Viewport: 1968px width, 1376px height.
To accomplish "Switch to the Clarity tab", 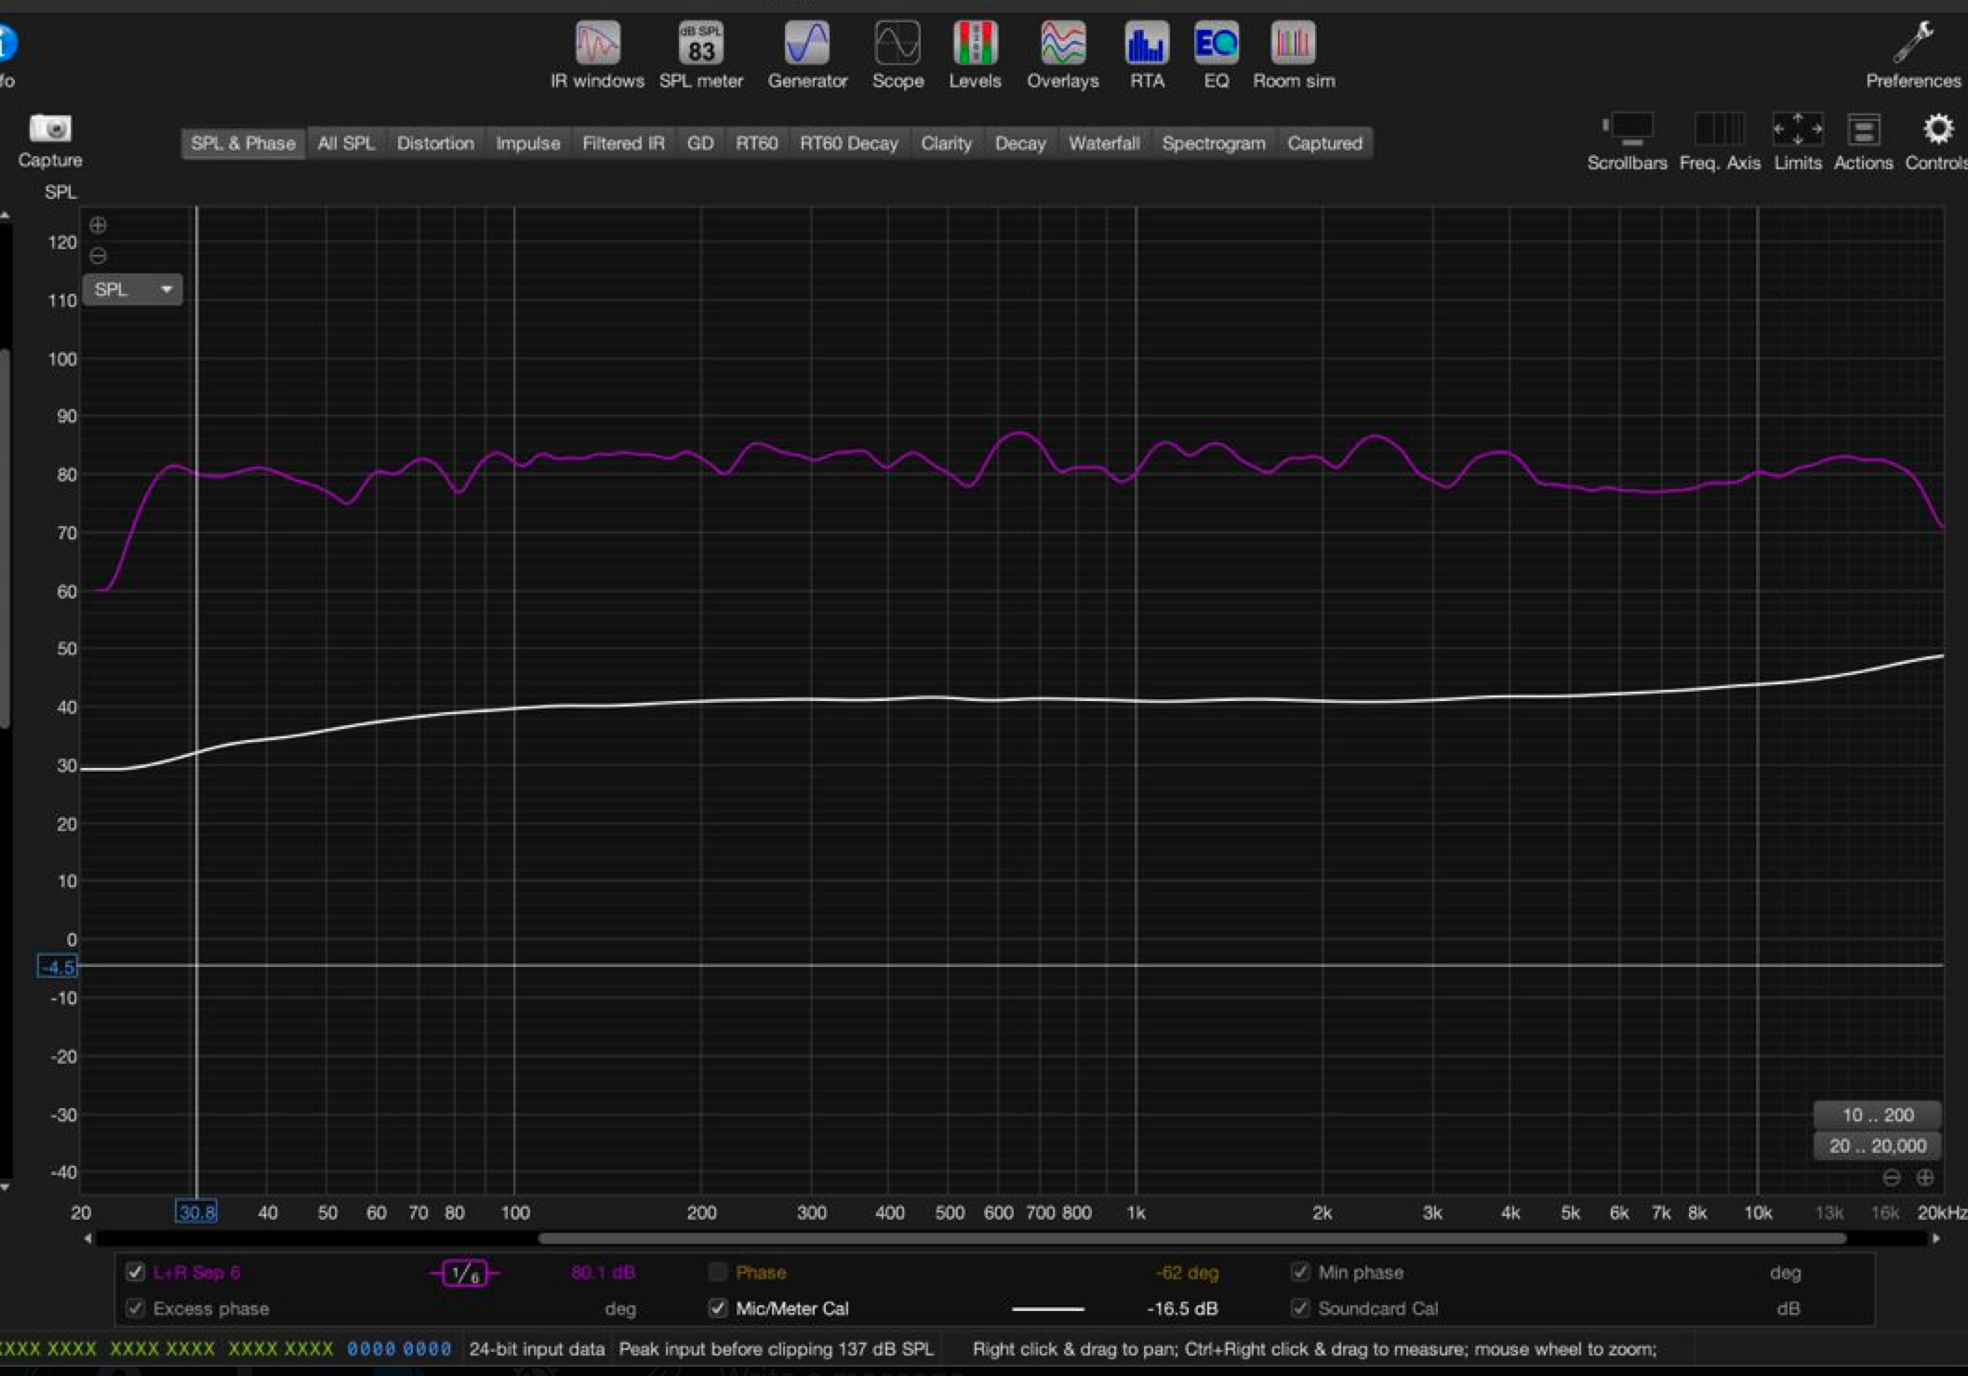I will (x=946, y=143).
